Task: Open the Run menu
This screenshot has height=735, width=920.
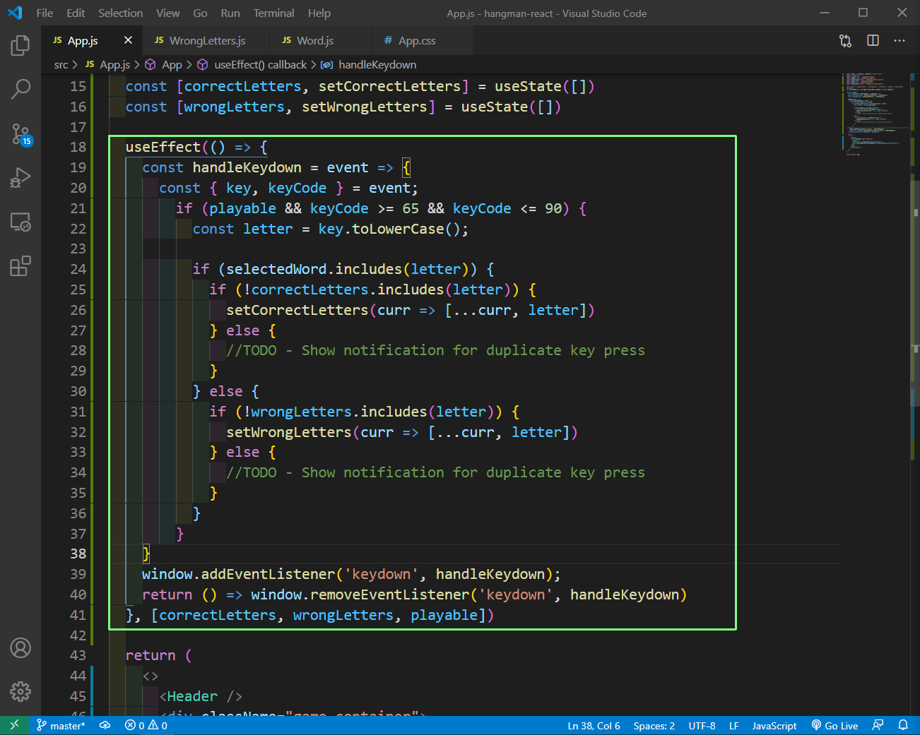Action: [230, 13]
